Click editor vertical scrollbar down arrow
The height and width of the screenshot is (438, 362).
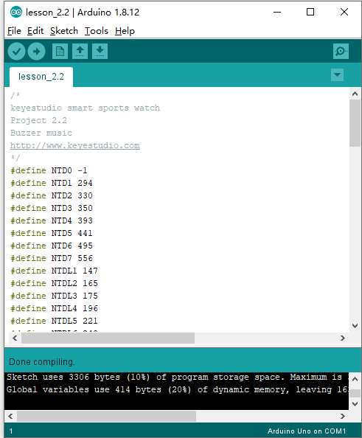355,326
